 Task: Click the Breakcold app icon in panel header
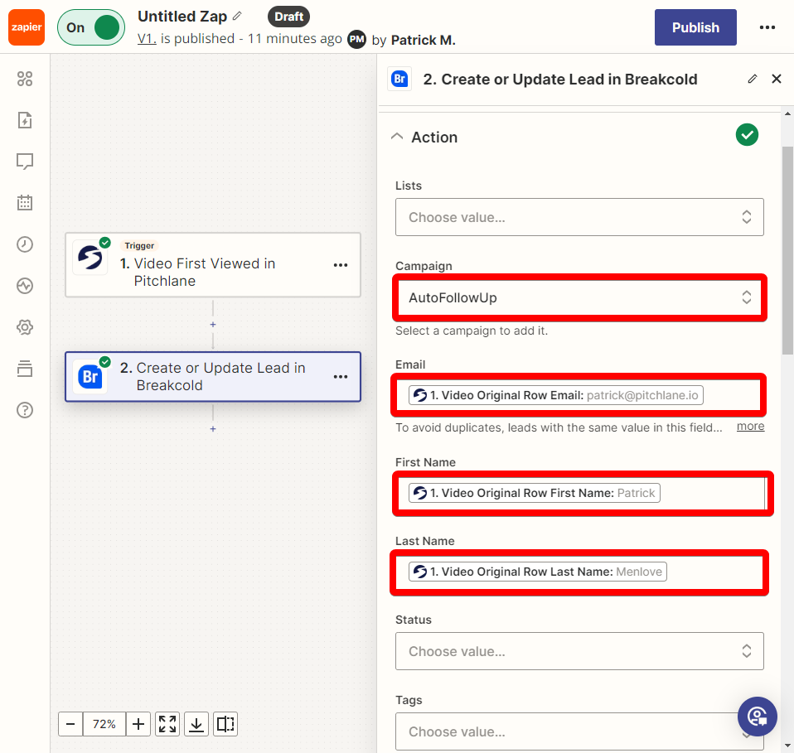pos(399,79)
